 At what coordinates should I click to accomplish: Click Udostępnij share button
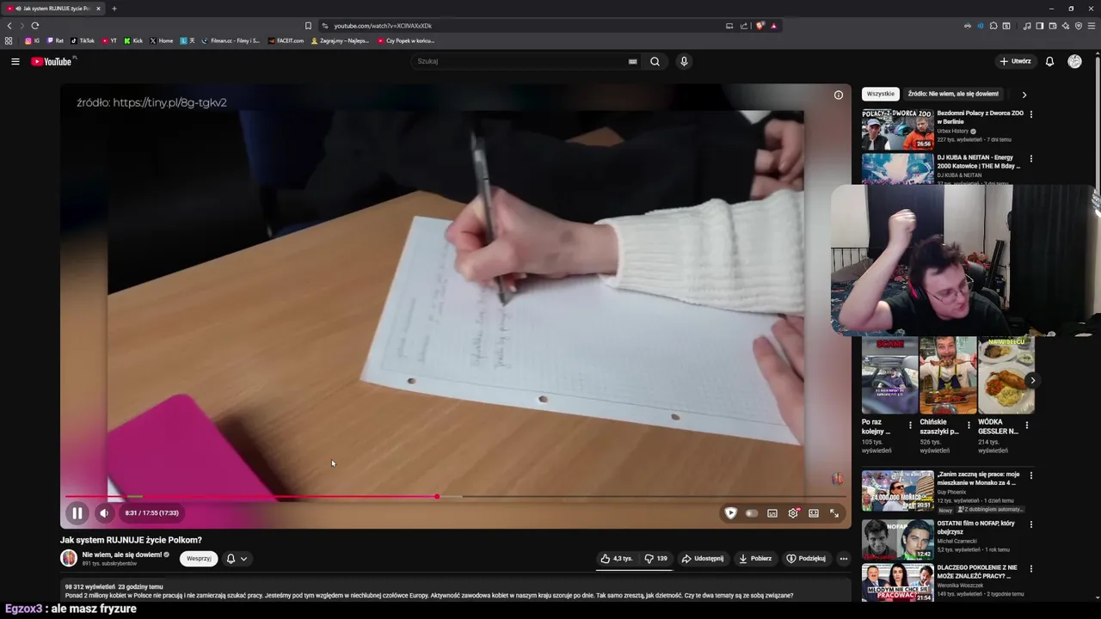pos(703,559)
